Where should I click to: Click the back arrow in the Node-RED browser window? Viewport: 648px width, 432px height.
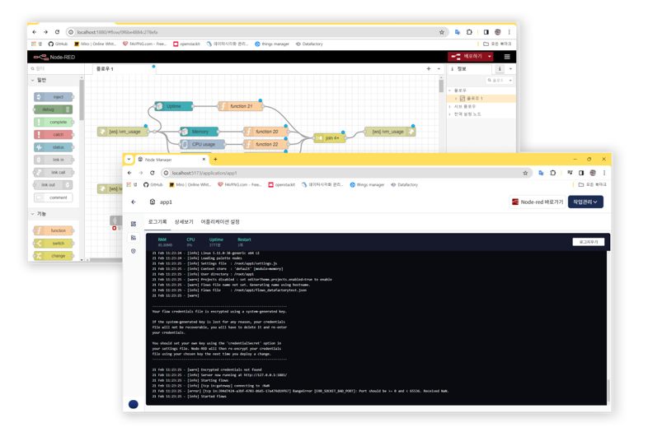click(35, 32)
